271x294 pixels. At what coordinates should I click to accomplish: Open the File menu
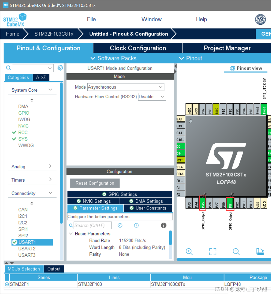(x=91, y=19)
